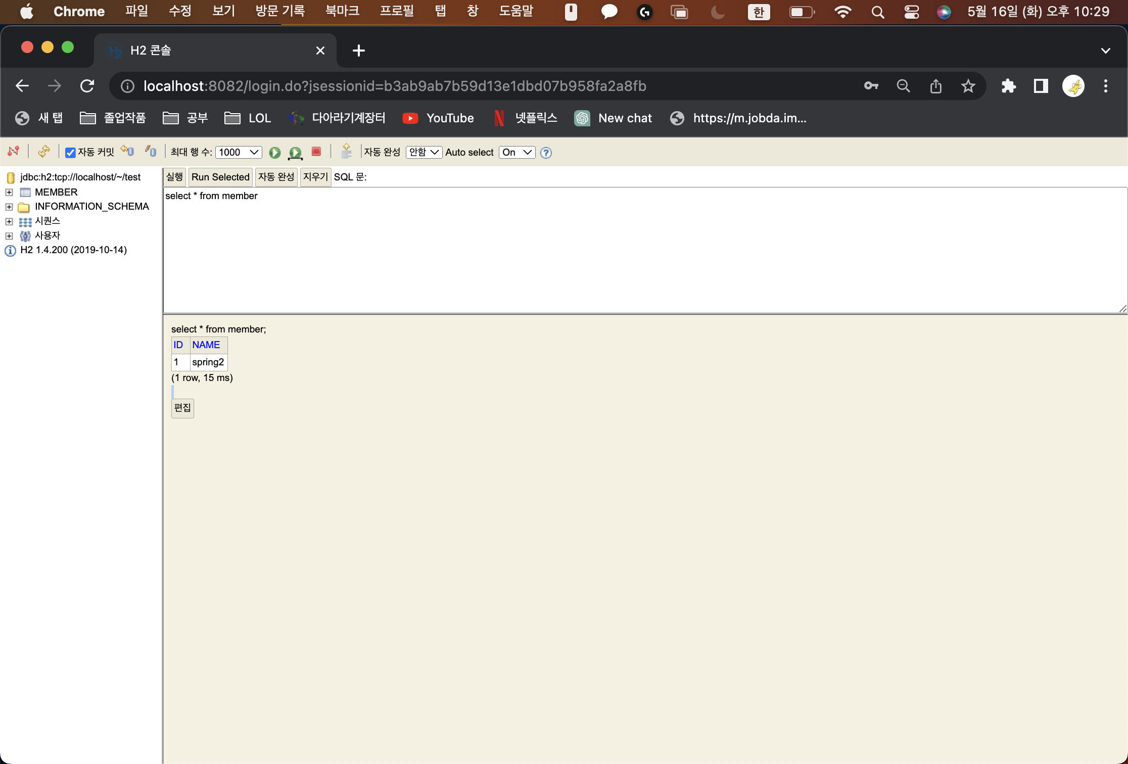The height and width of the screenshot is (764, 1128).
Task: Expand the 사용자 node
Action: 9,236
